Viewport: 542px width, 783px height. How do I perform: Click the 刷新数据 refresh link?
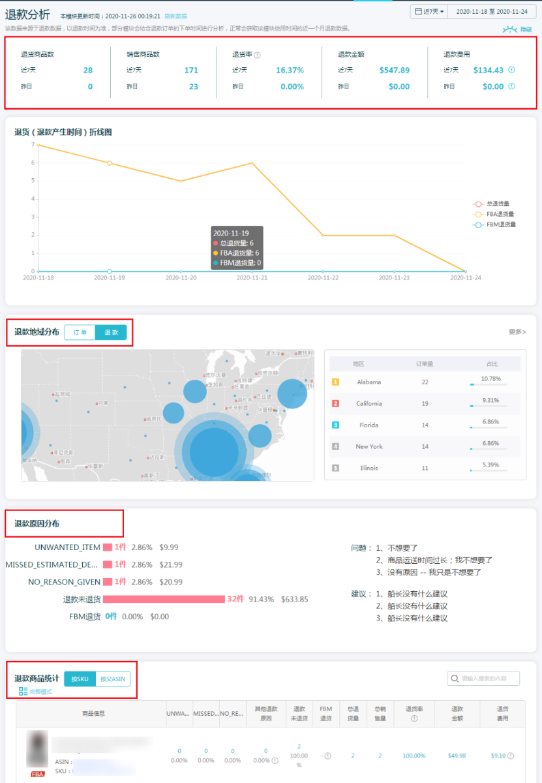175,16
